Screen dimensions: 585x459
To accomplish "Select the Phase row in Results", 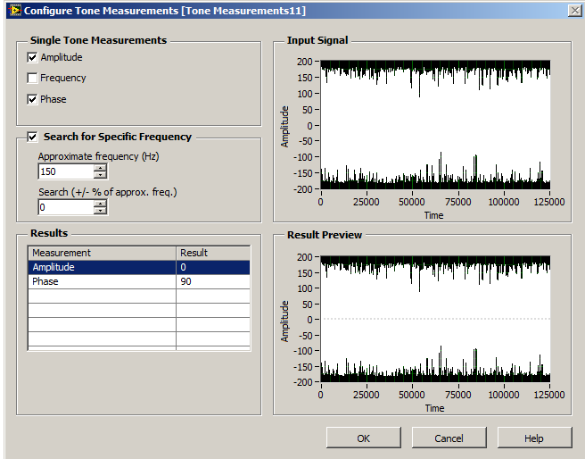I will (x=139, y=281).
